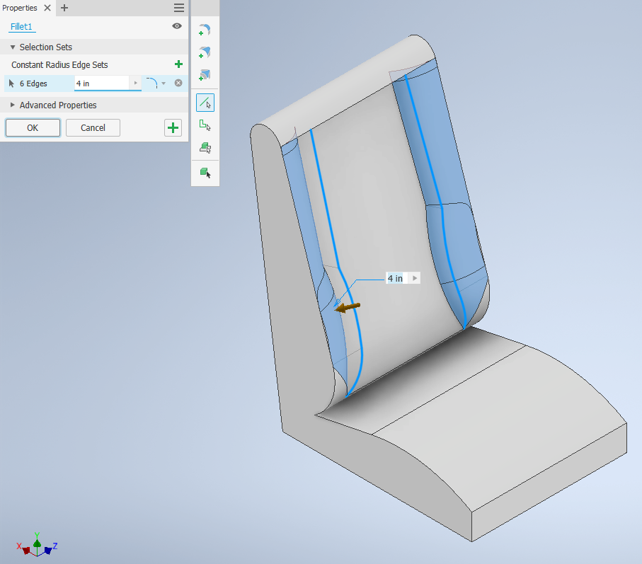Add a new Constant Radius Edge Set
This screenshot has width=642, height=564.
click(178, 64)
